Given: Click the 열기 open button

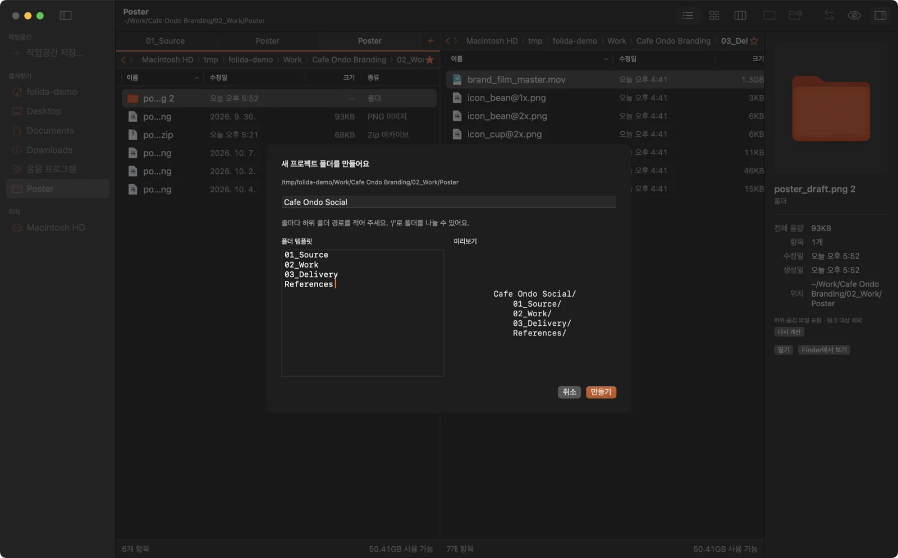Looking at the screenshot, I should coord(784,350).
